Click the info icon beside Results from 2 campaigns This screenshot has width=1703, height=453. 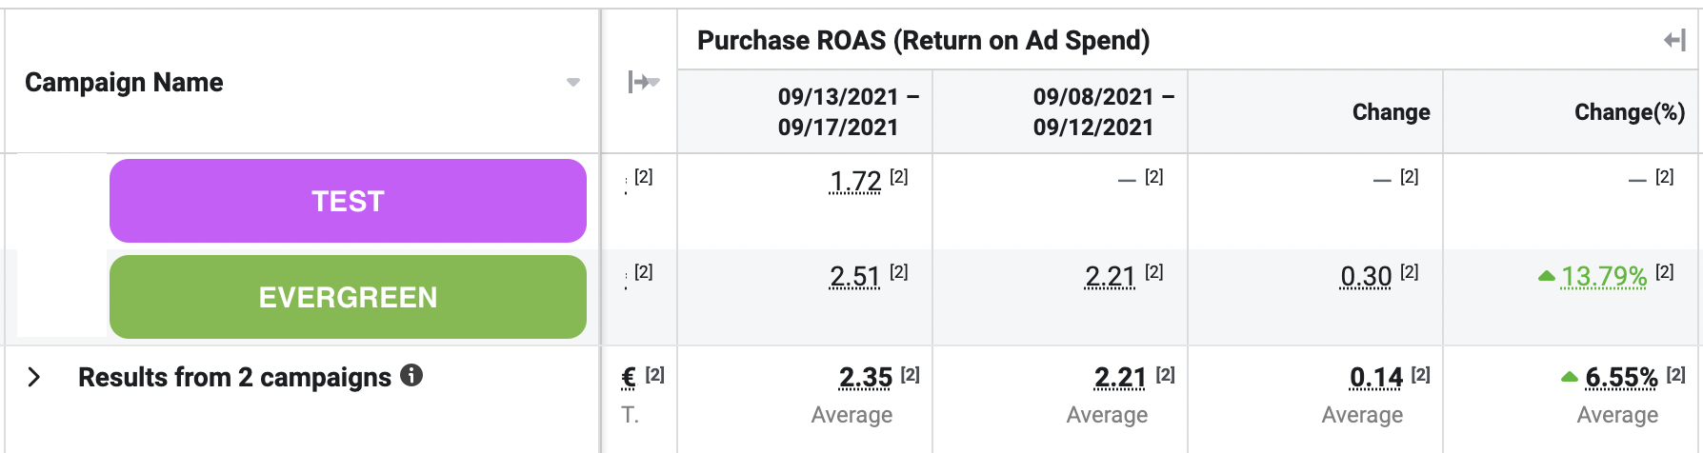[411, 375]
